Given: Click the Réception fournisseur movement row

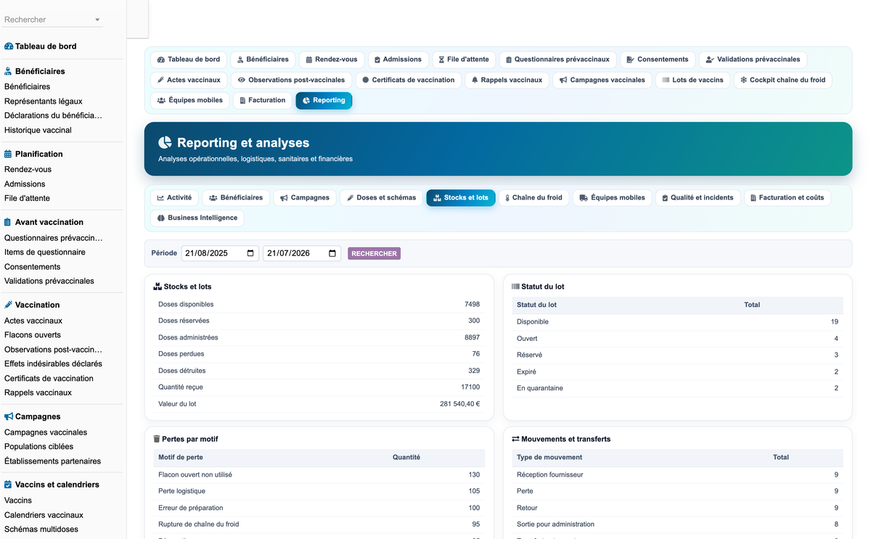Looking at the screenshot, I should (x=677, y=474).
